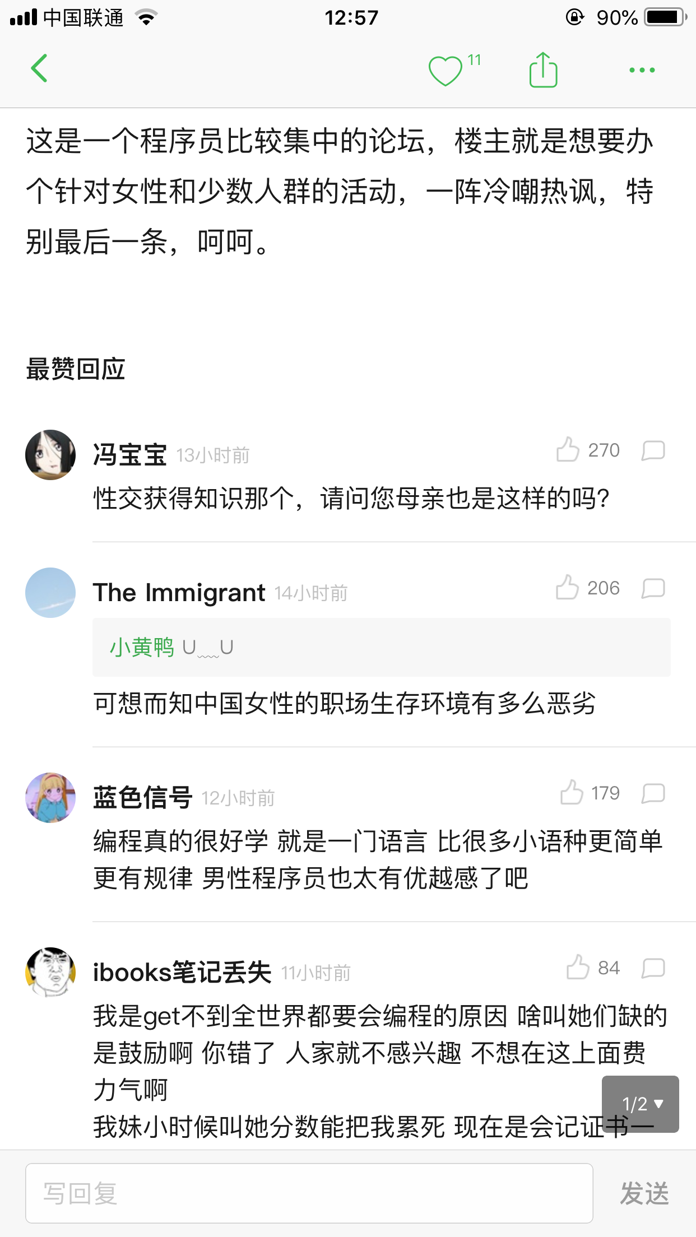
Task: Open the three-dot more options menu
Action: click(x=642, y=70)
